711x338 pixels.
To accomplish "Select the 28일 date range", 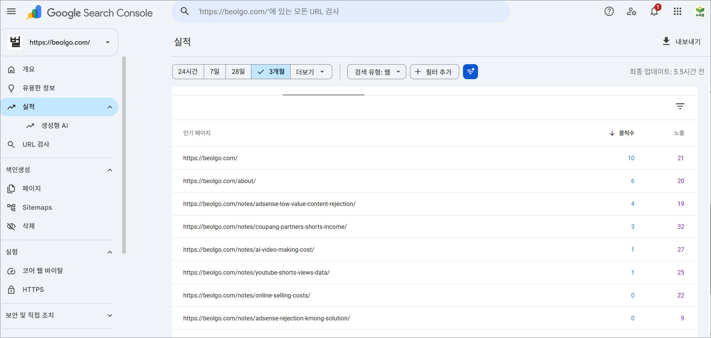I will tap(238, 72).
